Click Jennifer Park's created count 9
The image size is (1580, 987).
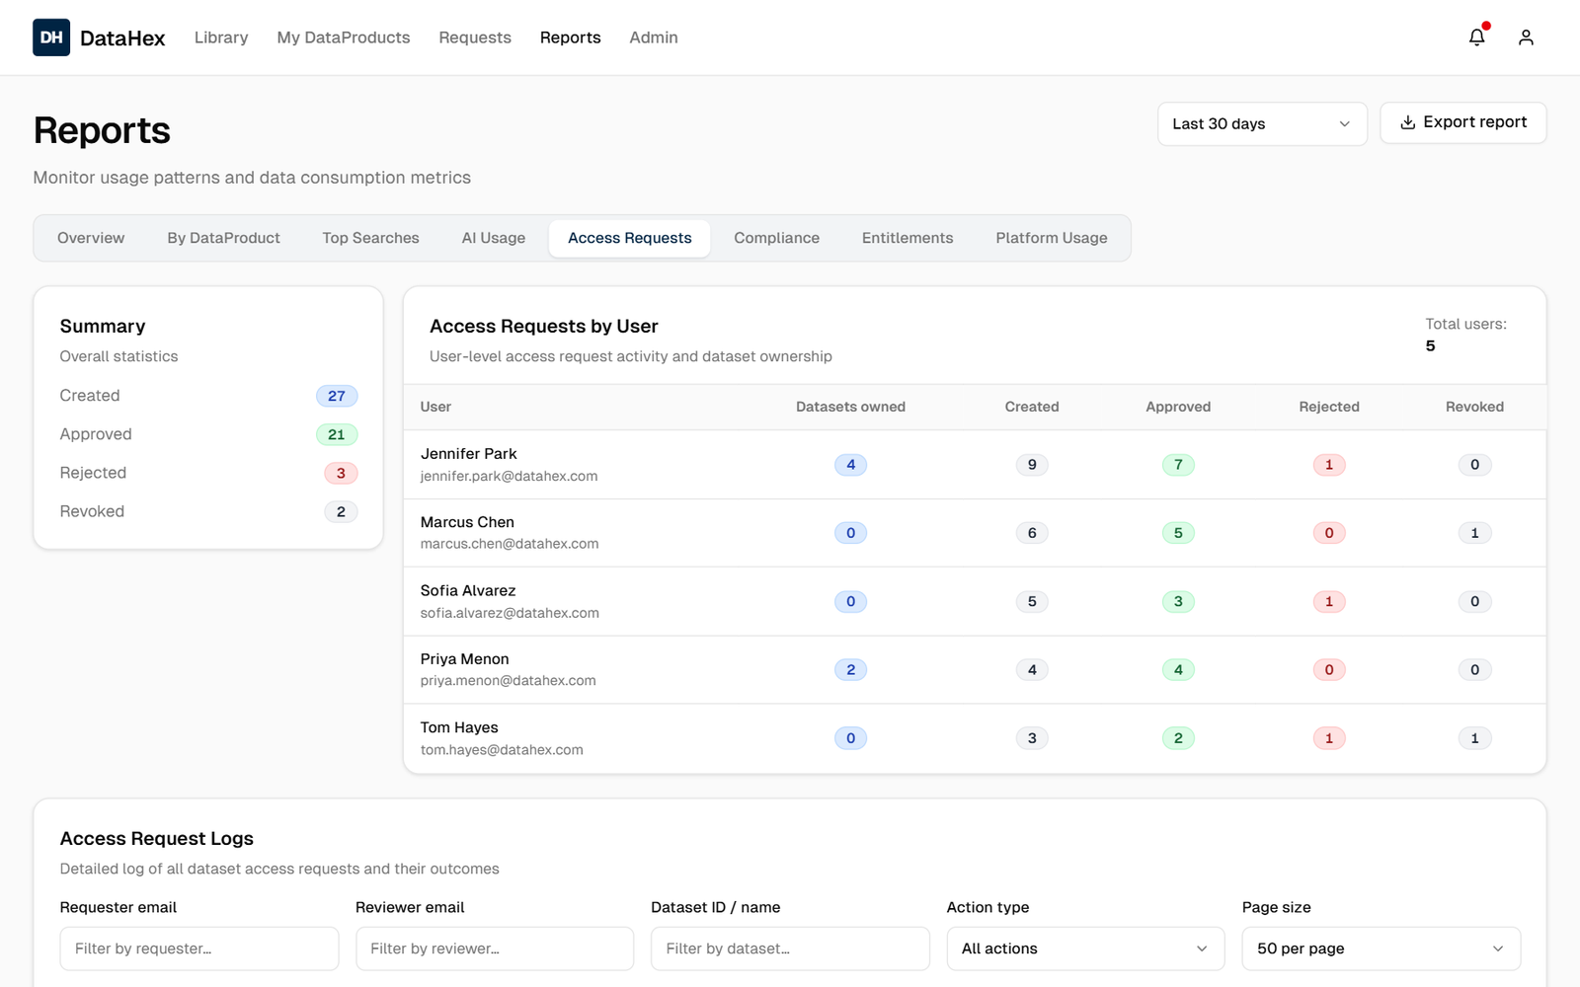(1032, 465)
